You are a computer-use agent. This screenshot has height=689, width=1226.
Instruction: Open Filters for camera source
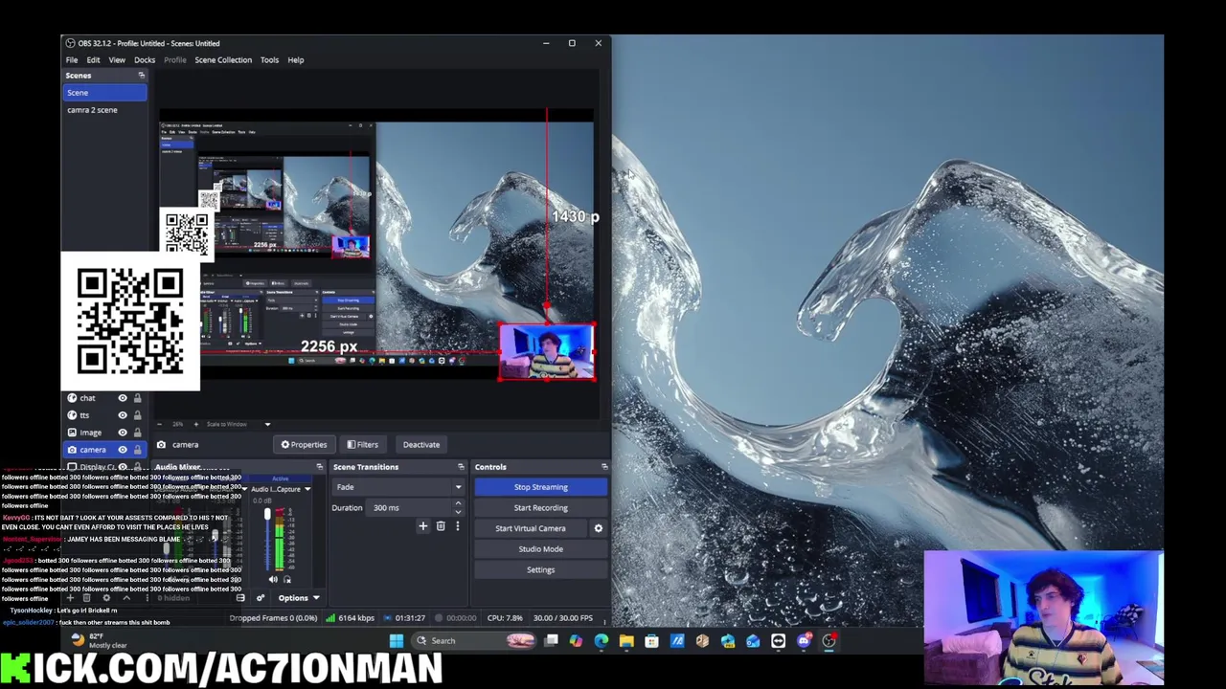point(362,444)
